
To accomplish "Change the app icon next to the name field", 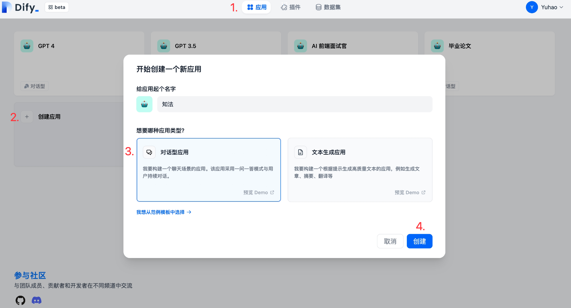I will (x=144, y=104).
